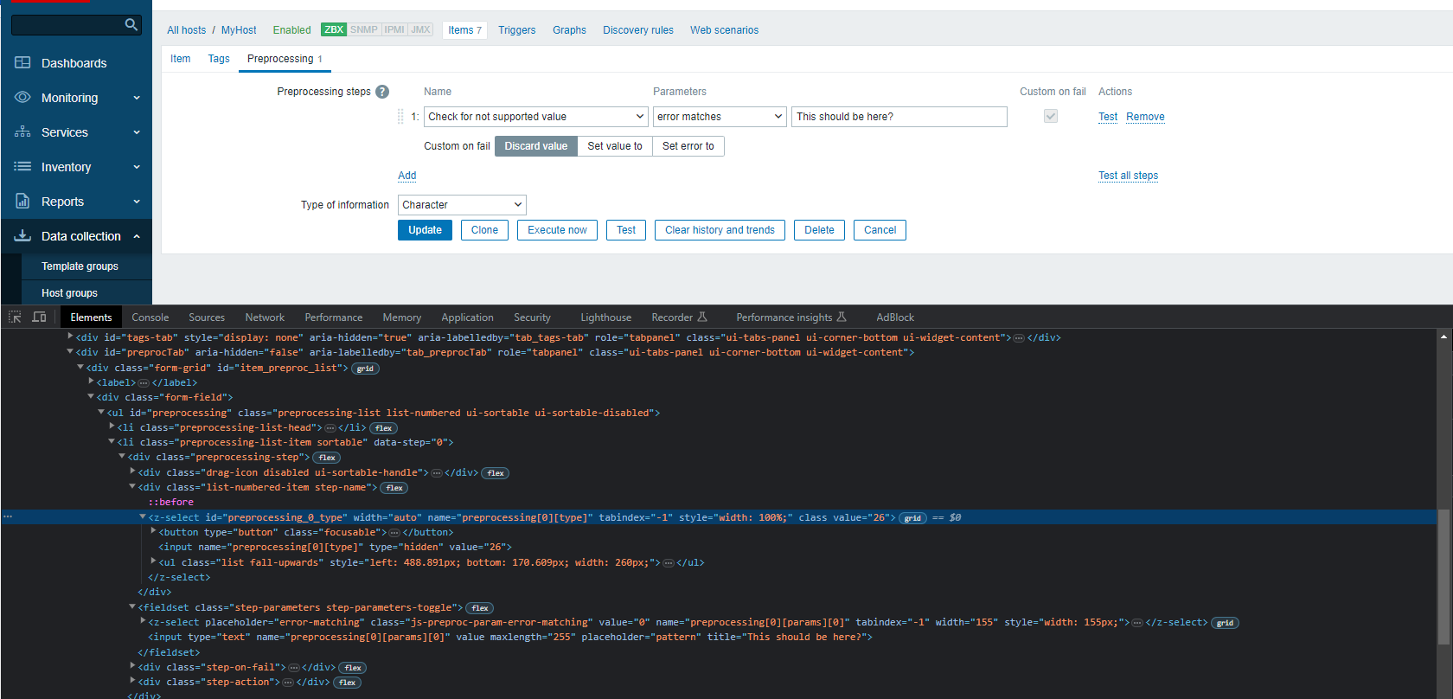The image size is (1453, 699).
Task: Click the Update button
Action: point(425,230)
